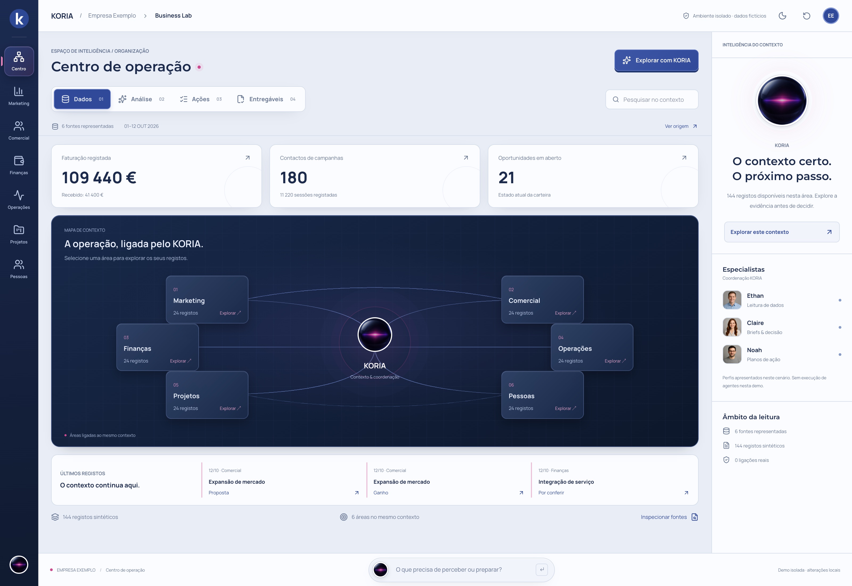
Task: Select the Centro sidebar item
Action: (19, 61)
